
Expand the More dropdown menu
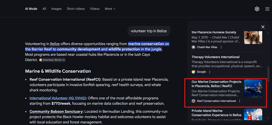110,9
